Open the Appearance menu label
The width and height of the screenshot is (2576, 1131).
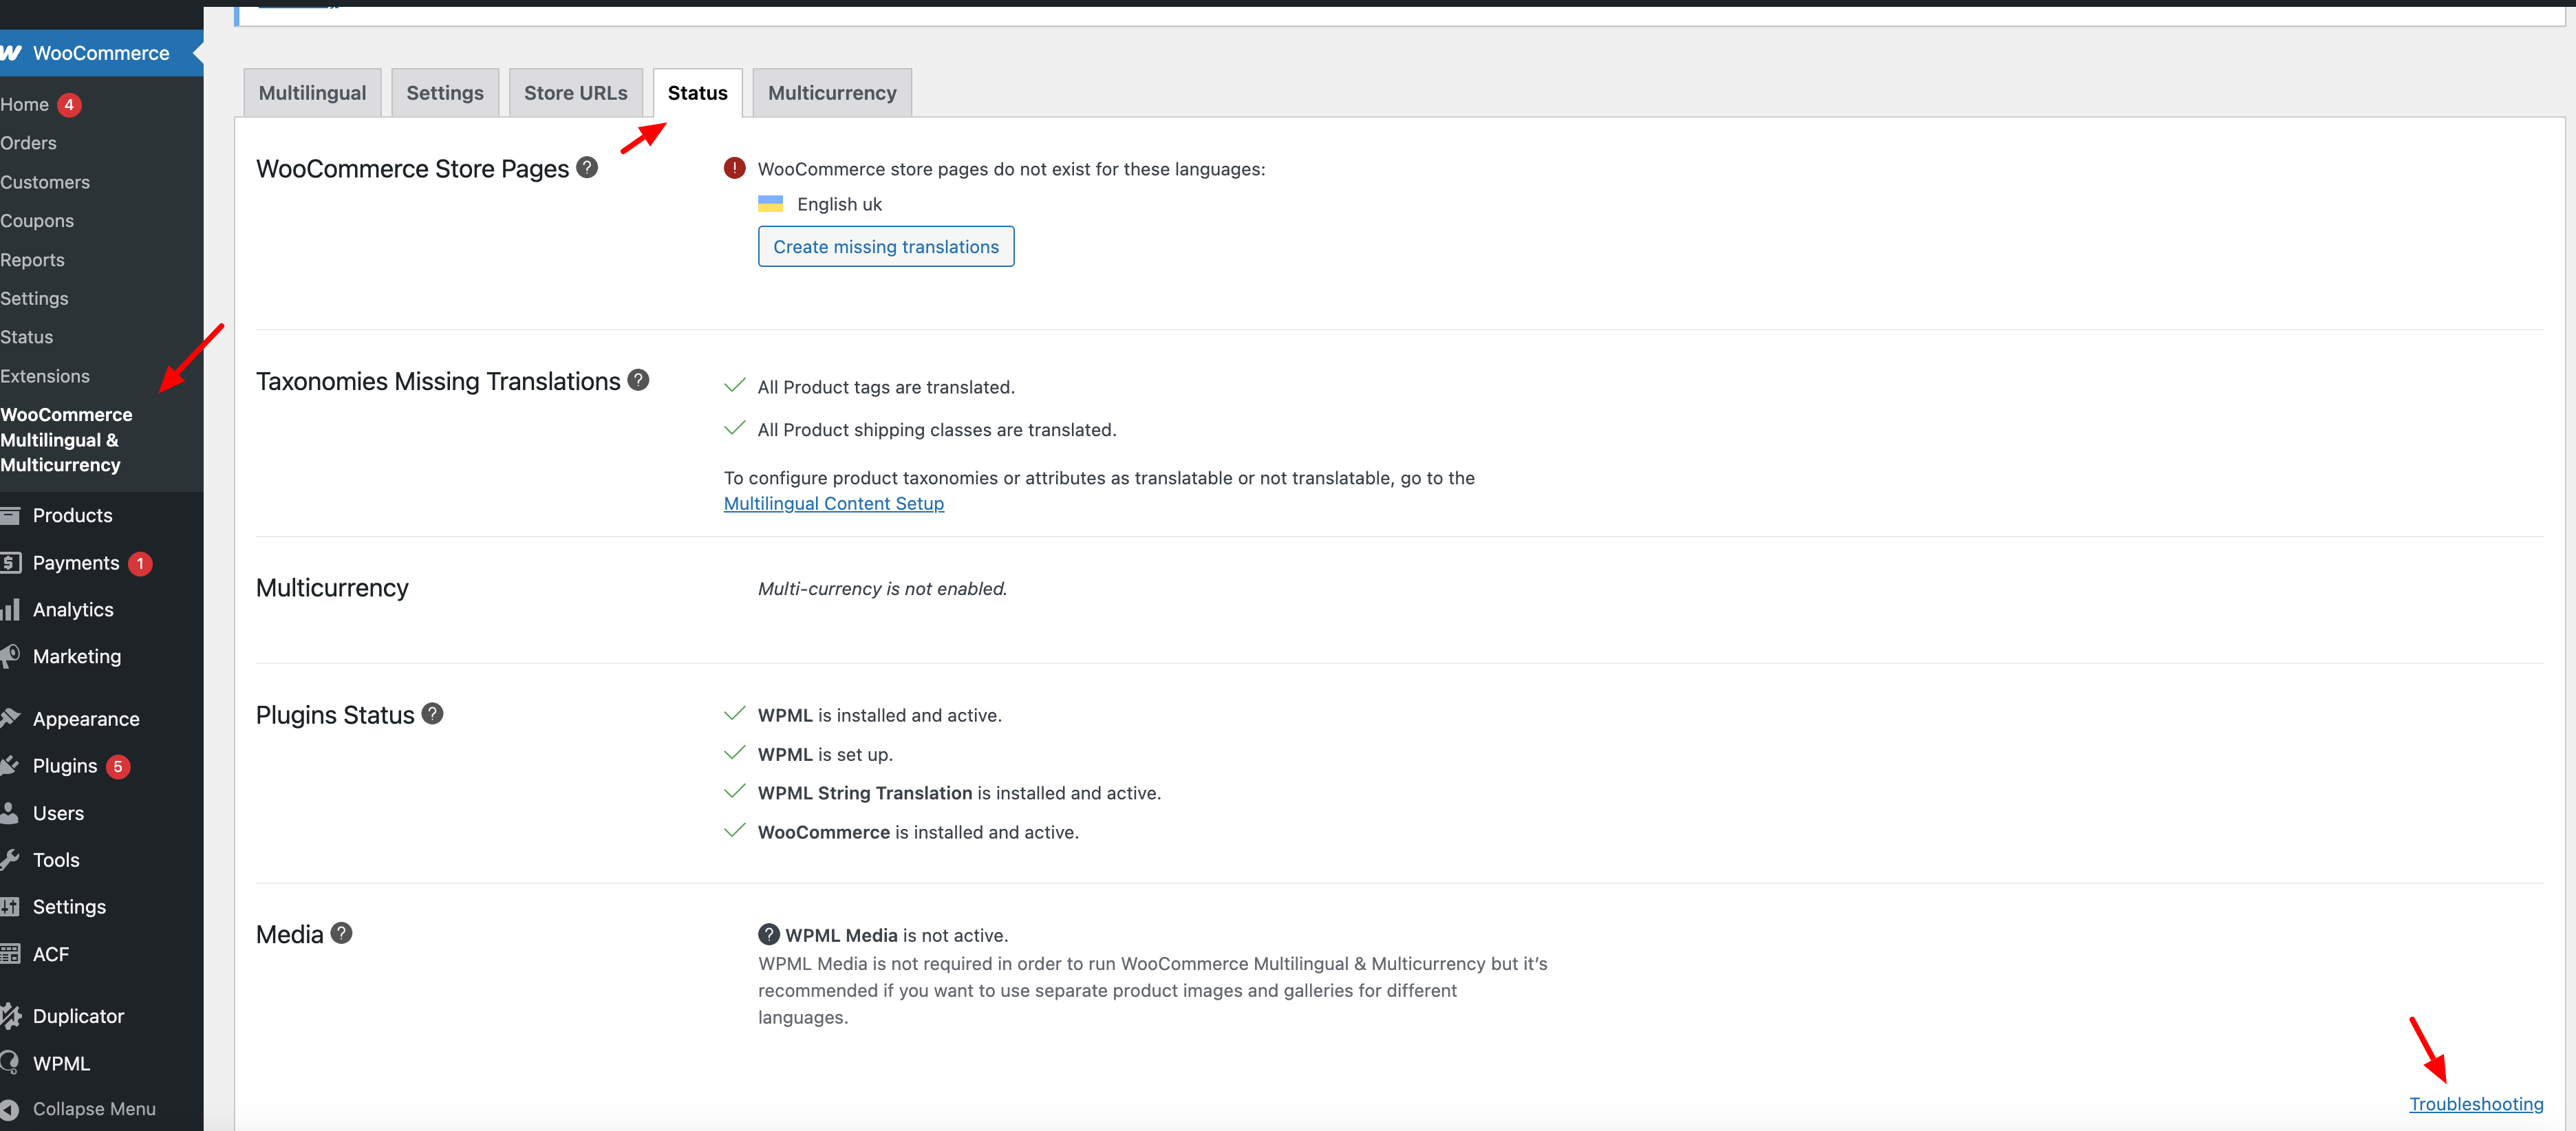(86, 719)
